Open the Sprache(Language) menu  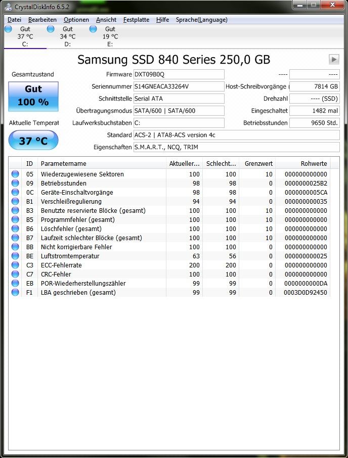pos(202,20)
